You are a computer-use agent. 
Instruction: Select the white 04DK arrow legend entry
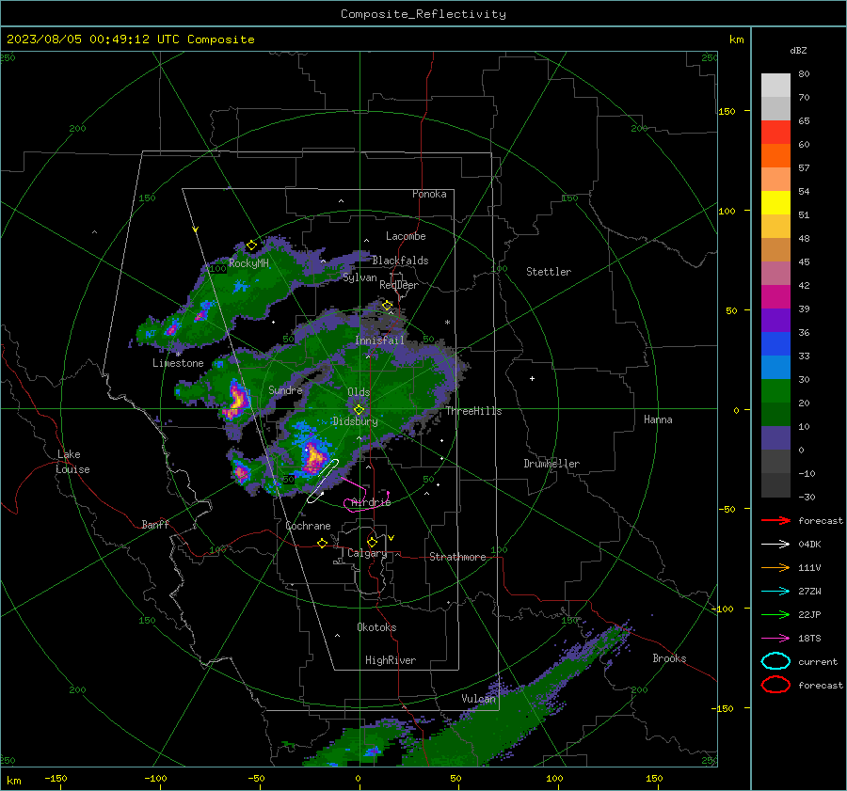[775, 544]
